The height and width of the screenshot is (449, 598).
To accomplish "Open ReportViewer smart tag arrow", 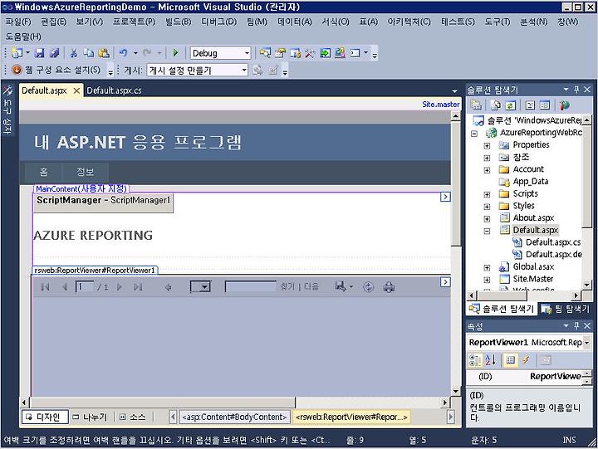I will point(445,282).
